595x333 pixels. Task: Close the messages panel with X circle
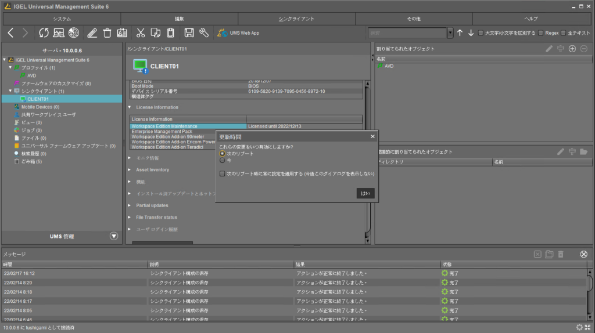[x=583, y=254]
